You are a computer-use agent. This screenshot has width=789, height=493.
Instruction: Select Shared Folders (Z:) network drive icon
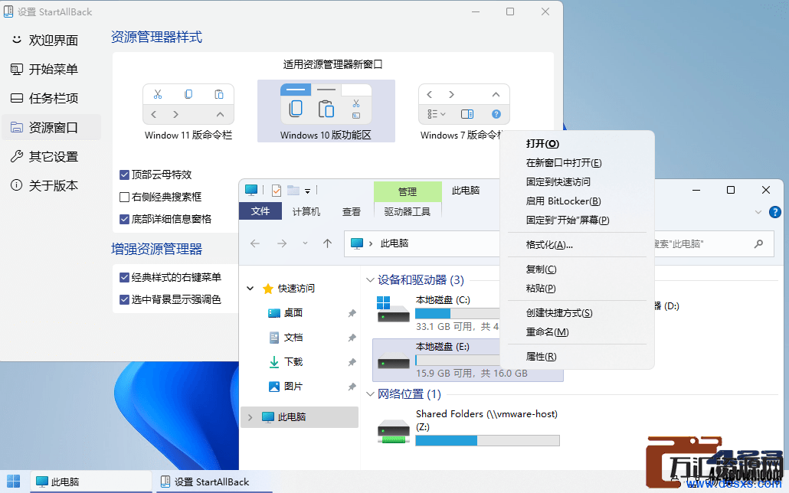[x=393, y=431]
